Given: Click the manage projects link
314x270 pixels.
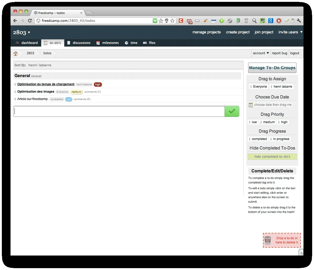Looking at the screenshot, I should click(206, 32).
